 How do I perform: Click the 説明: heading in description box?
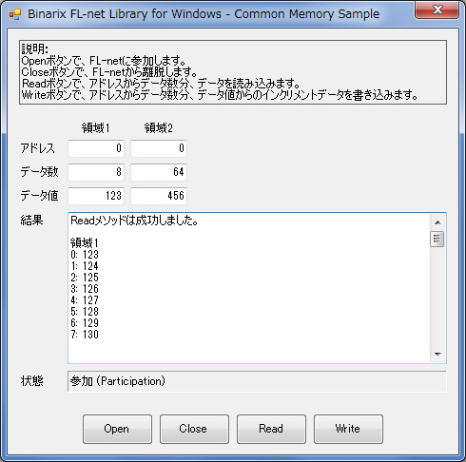click(35, 49)
